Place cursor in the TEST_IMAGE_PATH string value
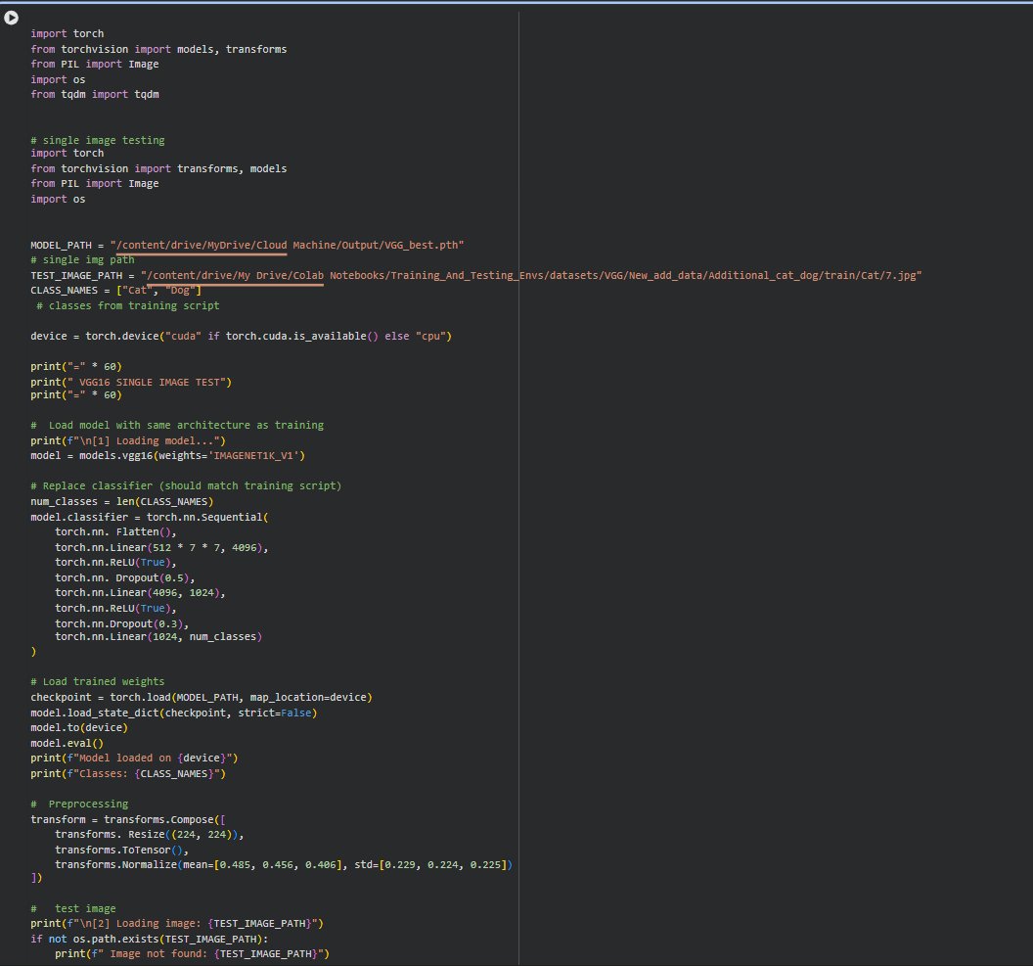Image resolution: width=1033 pixels, height=966 pixels. [x=531, y=275]
